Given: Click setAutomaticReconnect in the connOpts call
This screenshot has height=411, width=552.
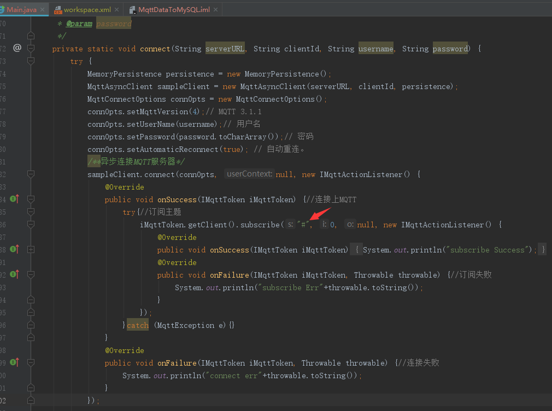Looking at the screenshot, I should (x=173, y=149).
